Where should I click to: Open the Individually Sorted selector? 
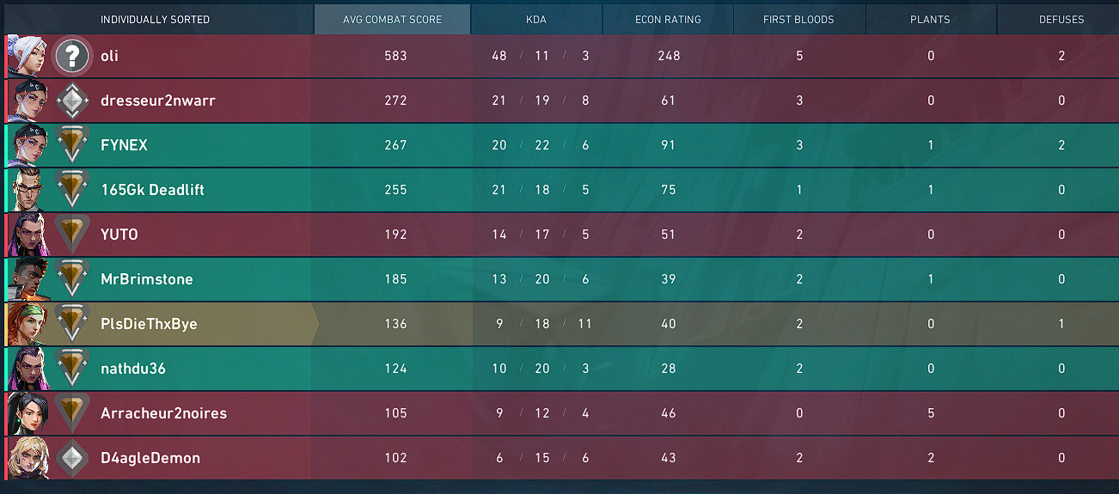155,20
